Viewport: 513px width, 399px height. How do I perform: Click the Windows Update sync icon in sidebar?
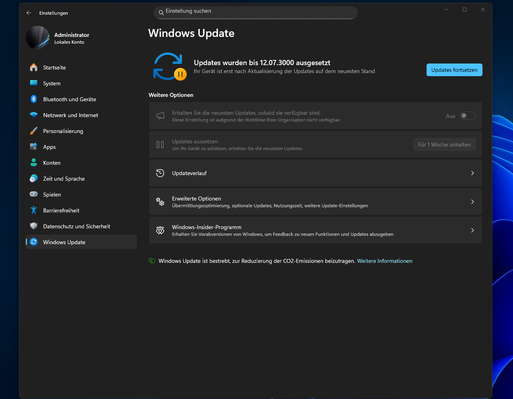(34, 242)
